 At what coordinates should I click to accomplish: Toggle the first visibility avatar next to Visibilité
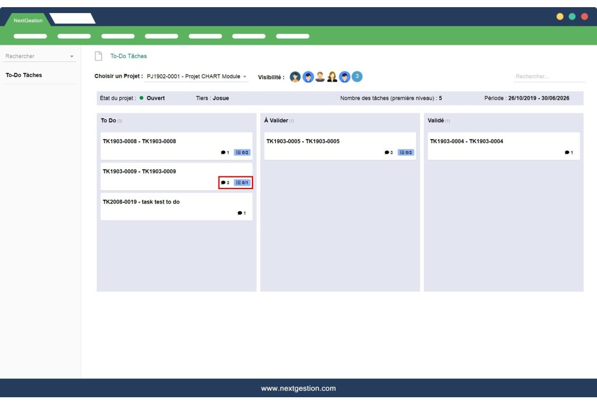pos(295,76)
